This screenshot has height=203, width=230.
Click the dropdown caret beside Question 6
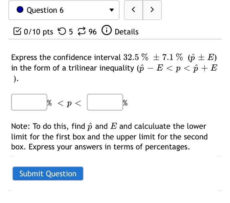[x=112, y=10]
